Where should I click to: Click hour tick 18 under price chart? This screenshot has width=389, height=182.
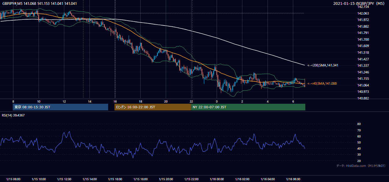(140, 101)
